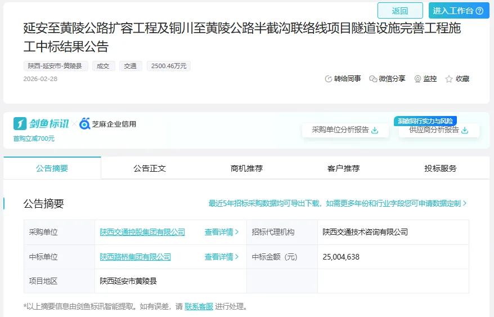Viewport: 494px width, 317px height.
Task: Expand 查看详情 for 陕西交通控股集团有限公司
Action: click(221, 232)
